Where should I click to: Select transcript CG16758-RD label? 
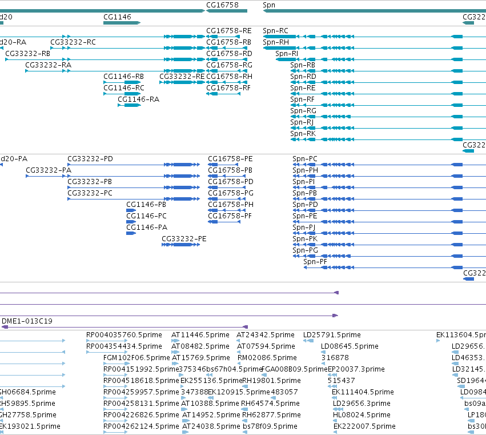coord(229,54)
